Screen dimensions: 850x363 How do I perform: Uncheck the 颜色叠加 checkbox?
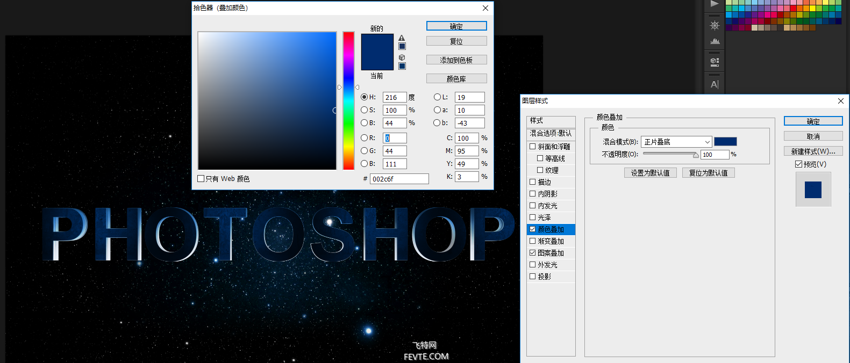pos(533,229)
